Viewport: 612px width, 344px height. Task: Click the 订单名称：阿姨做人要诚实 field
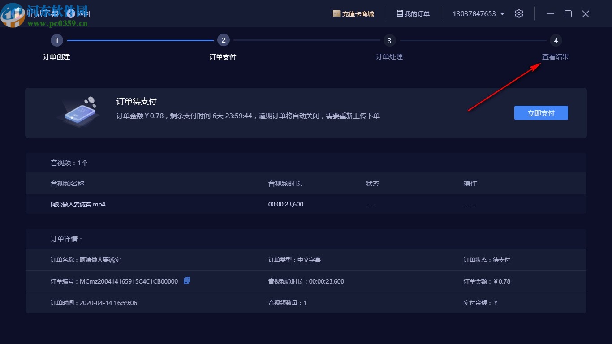click(x=86, y=260)
